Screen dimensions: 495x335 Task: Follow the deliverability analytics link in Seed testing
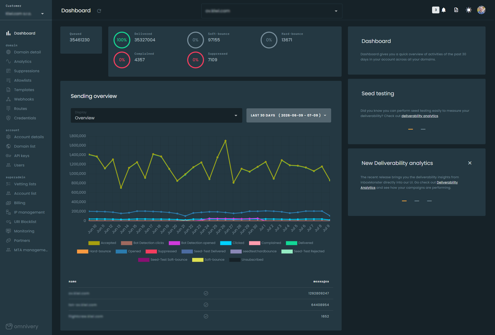[x=419, y=116]
